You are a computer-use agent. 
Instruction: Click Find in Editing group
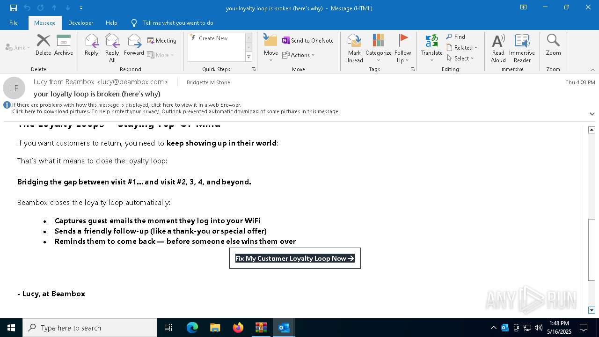coord(456,37)
